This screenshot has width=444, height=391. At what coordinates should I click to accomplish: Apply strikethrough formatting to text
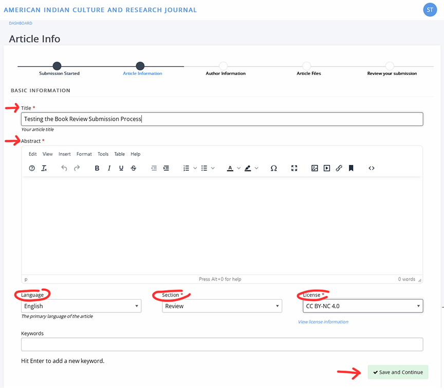(134, 168)
